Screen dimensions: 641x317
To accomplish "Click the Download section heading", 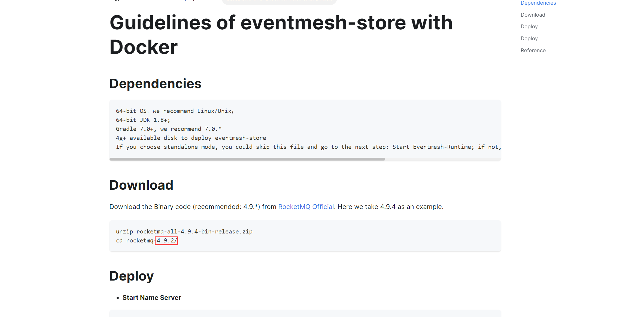I will 141,185.
